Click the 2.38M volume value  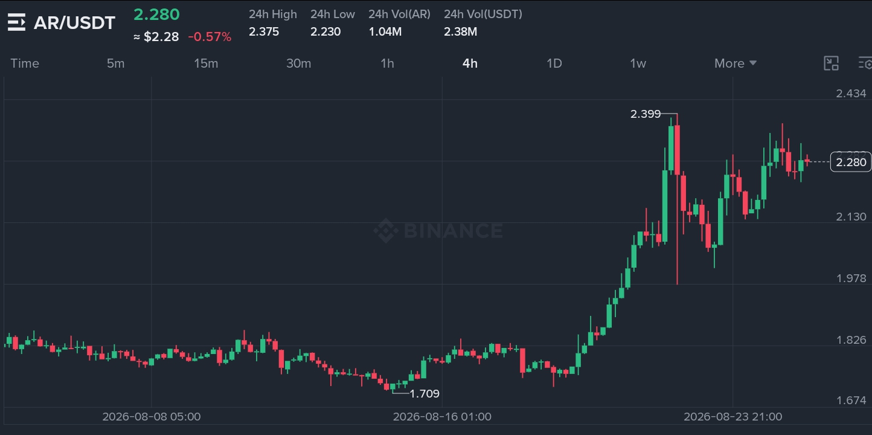click(x=460, y=31)
